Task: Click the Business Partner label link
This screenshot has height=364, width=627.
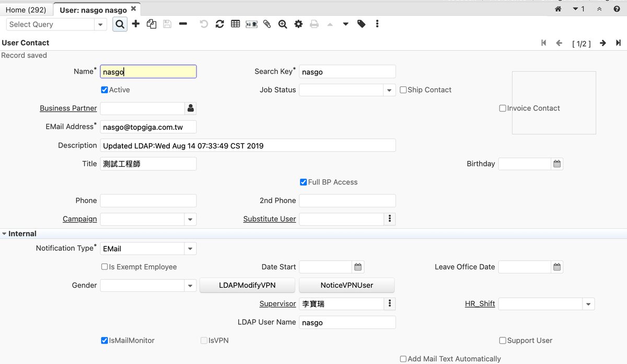Action: 68,108
